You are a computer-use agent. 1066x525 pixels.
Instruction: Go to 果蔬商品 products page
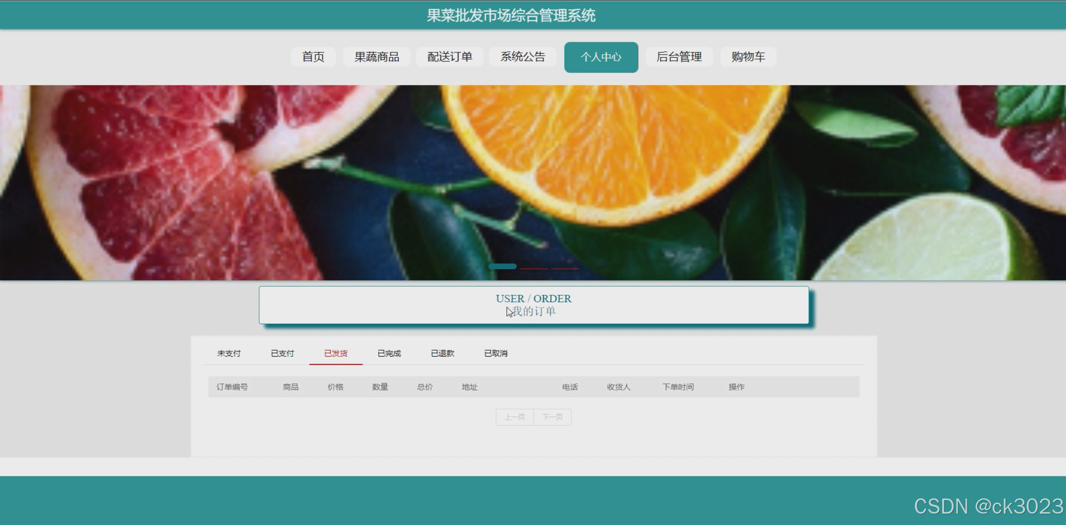coord(377,57)
